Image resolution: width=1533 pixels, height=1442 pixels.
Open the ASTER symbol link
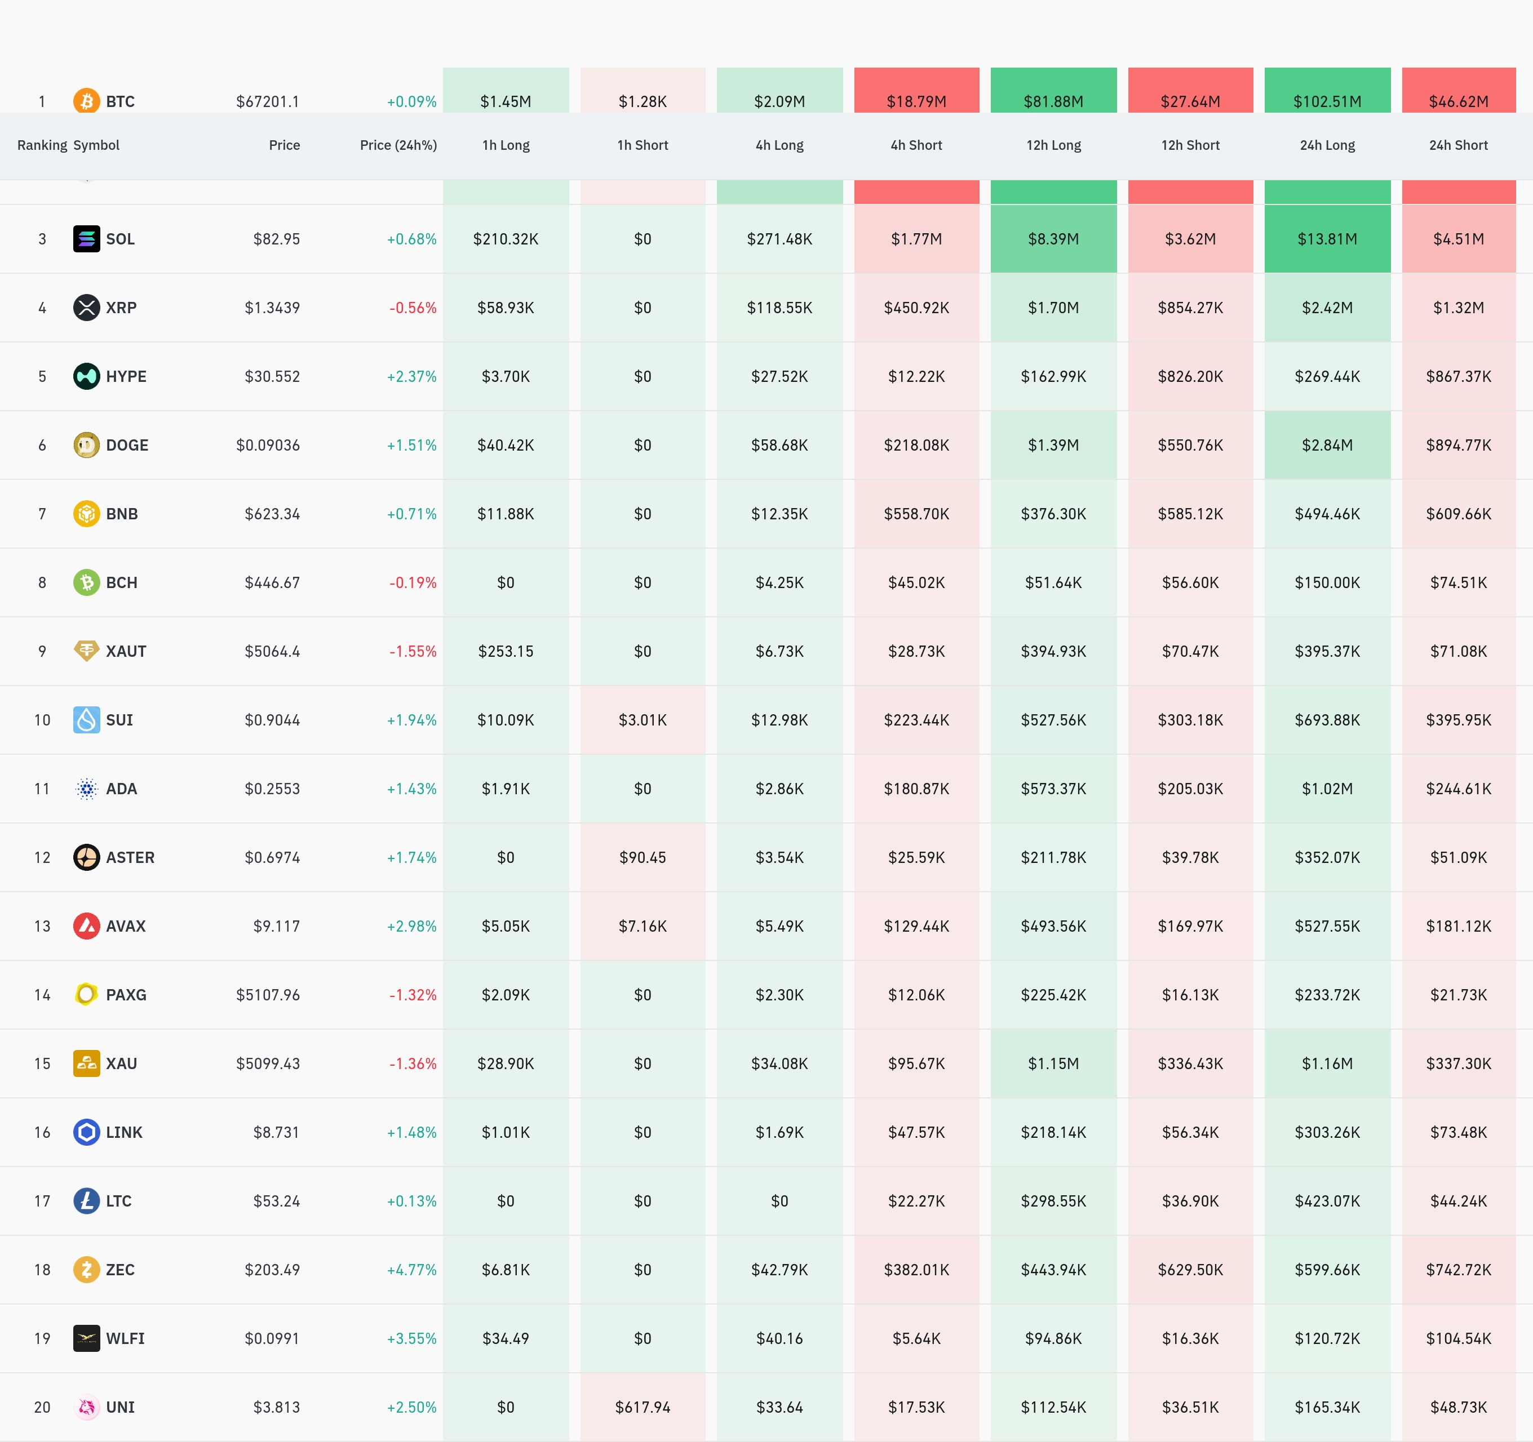click(x=130, y=857)
